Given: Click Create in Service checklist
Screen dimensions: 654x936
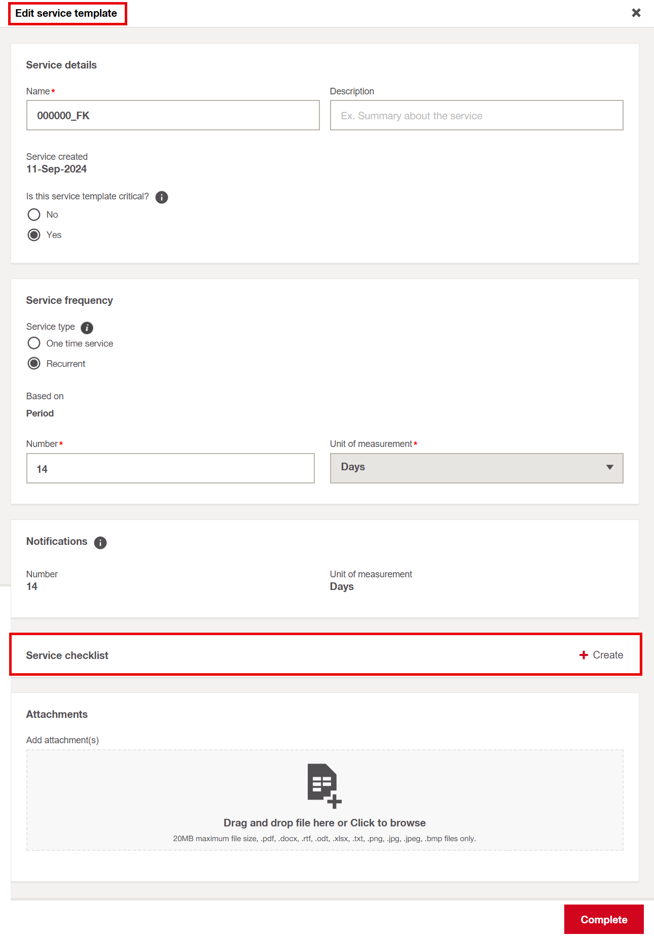Looking at the screenshot, I should 607,655.
